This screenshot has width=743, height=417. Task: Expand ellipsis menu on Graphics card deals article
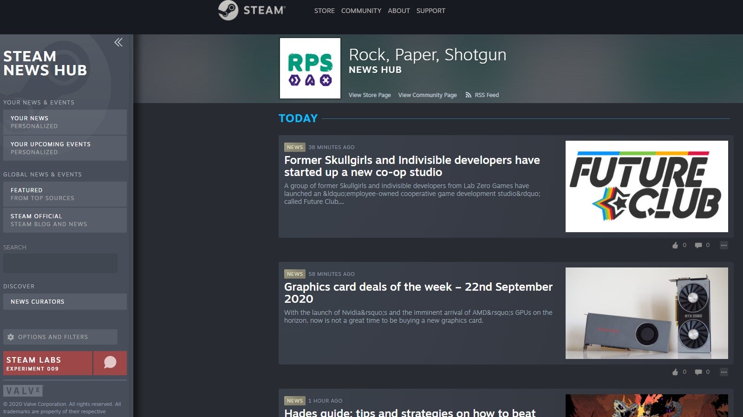723,372
